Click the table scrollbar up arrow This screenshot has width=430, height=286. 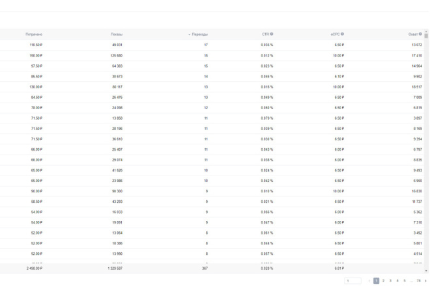pos(426,32)
